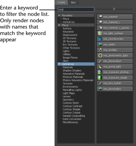The height and width of the screenshot is (146, 136).
Task: Collapse the mental ray section arrow
Action: [59, 64]
